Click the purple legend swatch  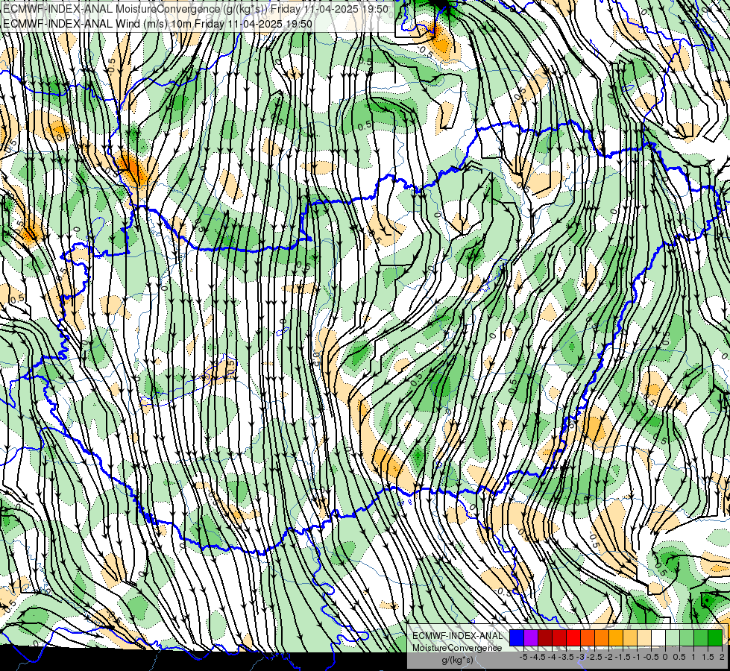[531, 638]
